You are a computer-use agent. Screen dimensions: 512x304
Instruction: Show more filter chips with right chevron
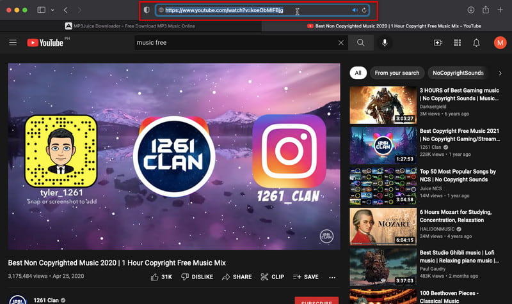coord(500,73)
